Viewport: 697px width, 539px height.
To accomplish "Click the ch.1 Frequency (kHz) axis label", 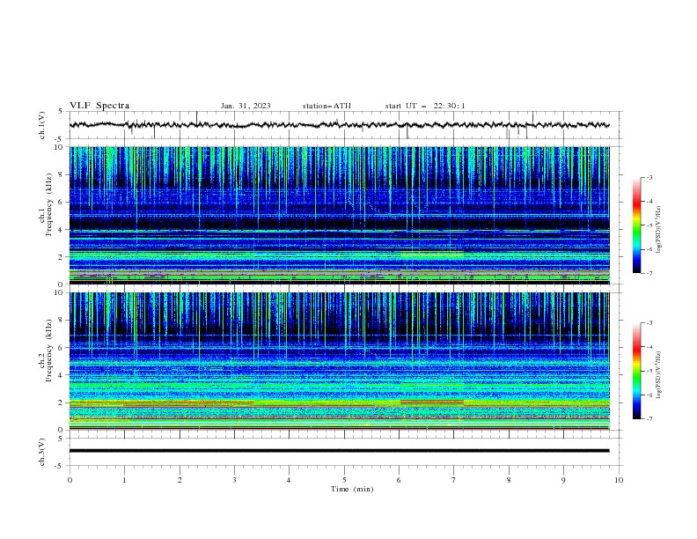I will pos(46,204).
